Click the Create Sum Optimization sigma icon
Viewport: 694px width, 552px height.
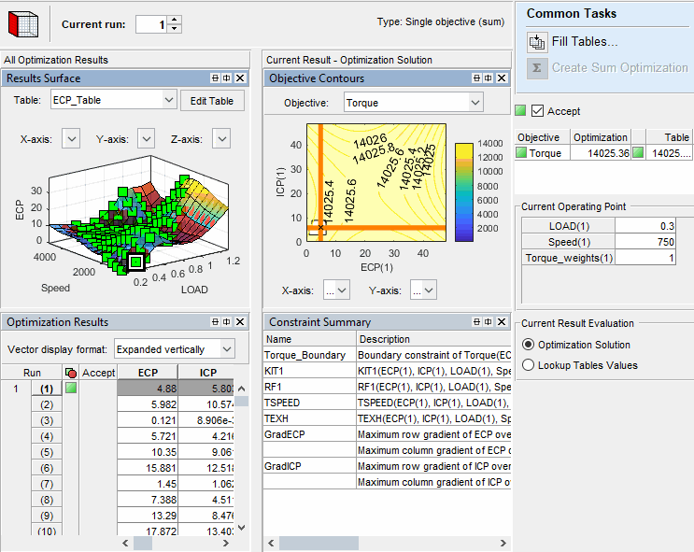click(x=537, y=68)
